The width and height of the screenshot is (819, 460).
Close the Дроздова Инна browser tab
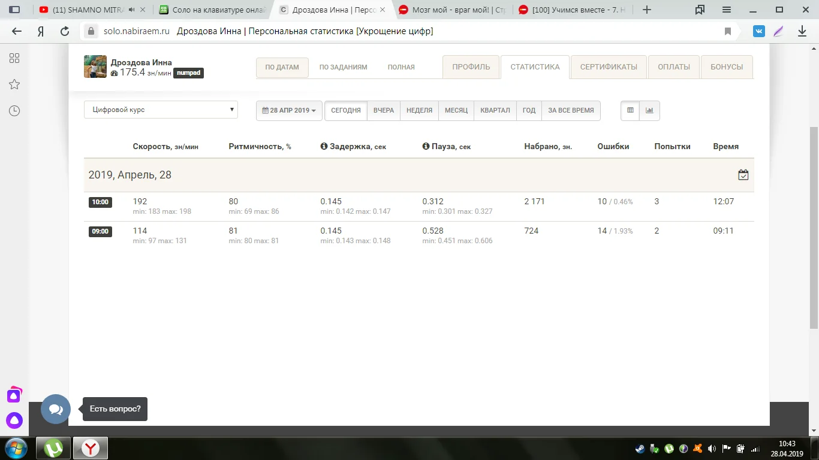click(383, 10)
